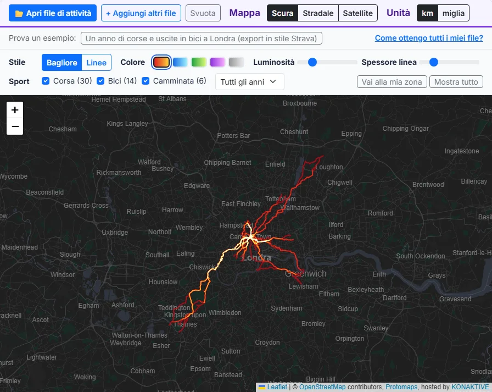
Task: Select km units
Action: [x=427, y=13]
